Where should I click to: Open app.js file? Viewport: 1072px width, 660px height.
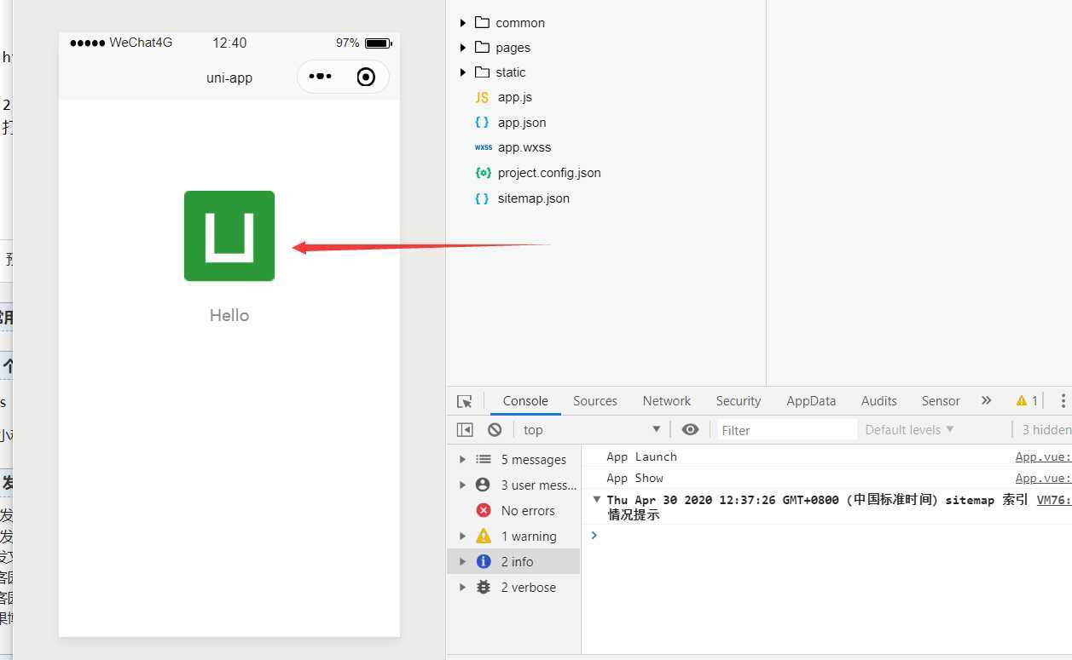tap(515, 97)
